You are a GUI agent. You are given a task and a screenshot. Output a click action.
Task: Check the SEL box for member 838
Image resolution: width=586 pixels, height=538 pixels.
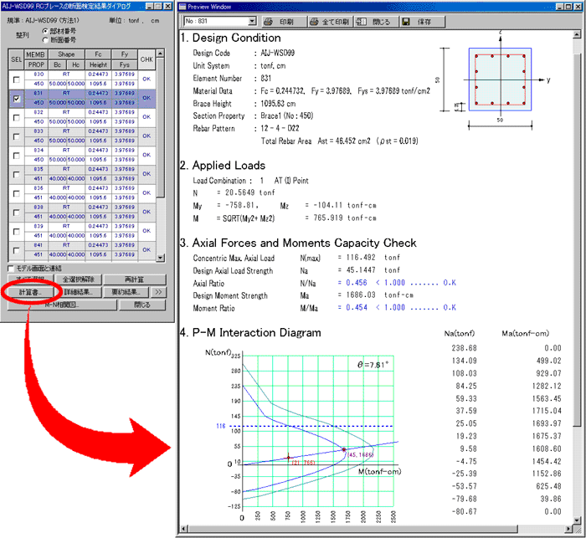click(16, 213)
